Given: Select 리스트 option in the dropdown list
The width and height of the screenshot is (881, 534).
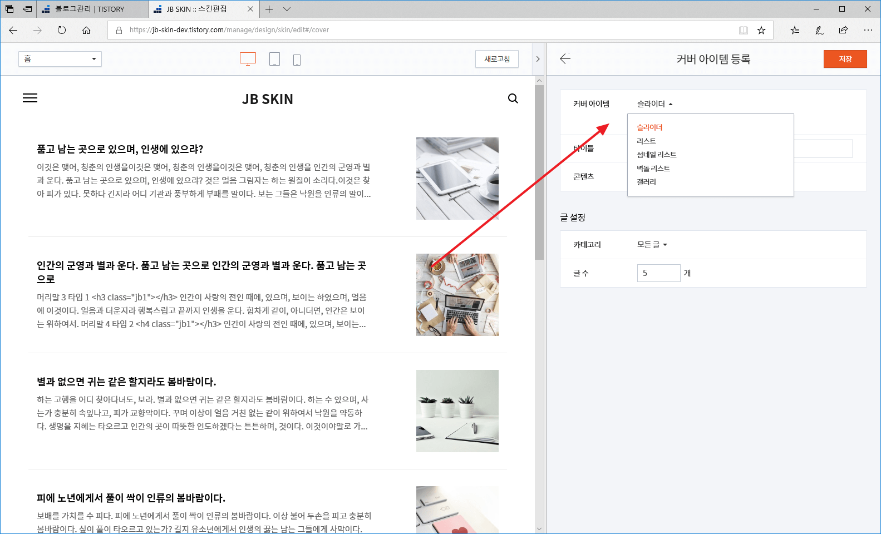Looking at the screenshot, I should click(646, 141).
